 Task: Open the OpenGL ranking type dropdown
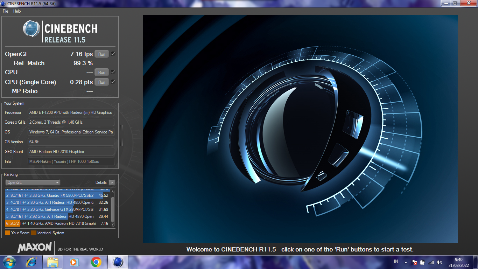point(33,182)
